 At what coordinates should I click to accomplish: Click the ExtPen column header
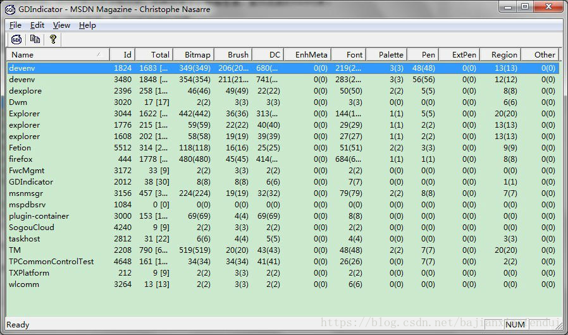(460, 55)
